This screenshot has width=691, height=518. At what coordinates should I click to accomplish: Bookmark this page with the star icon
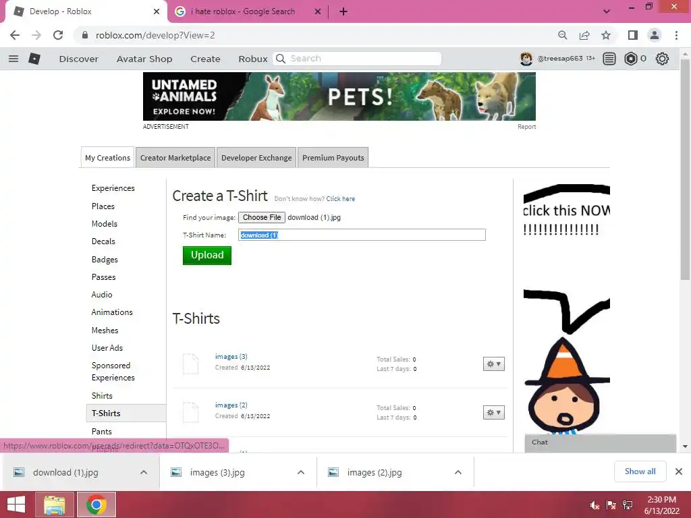point(606,35)
